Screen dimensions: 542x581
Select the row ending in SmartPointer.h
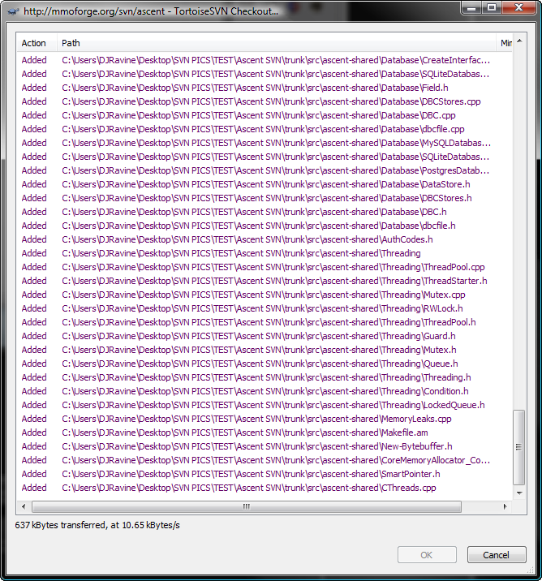pos(265,474)
